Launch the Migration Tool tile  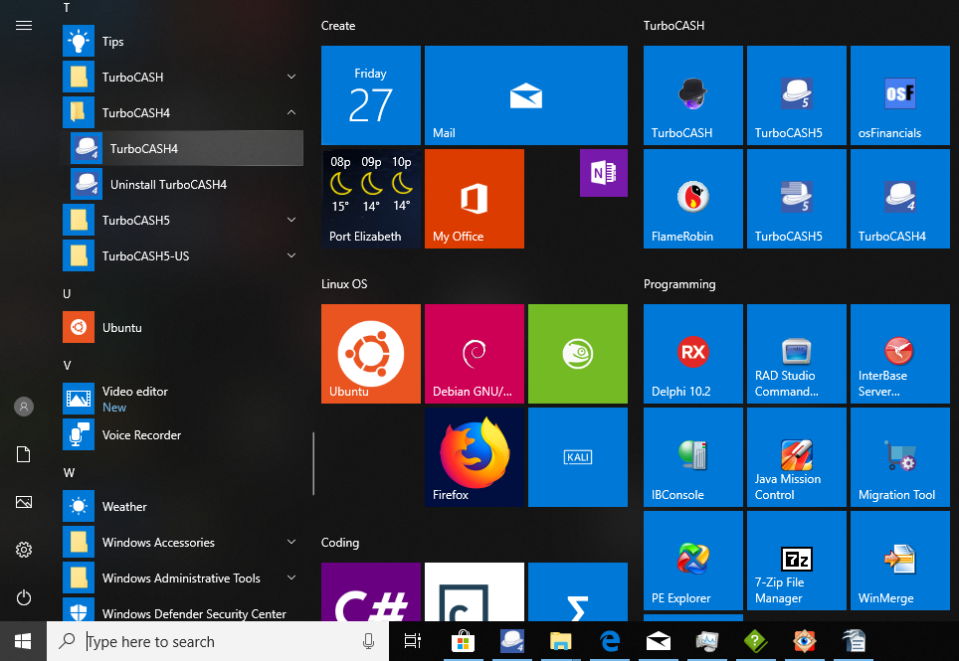[x=899, y=457]
